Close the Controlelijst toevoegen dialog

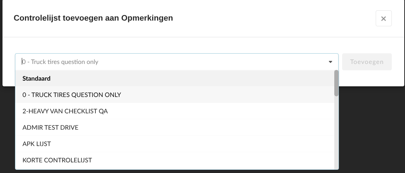(x=384, y=18)
